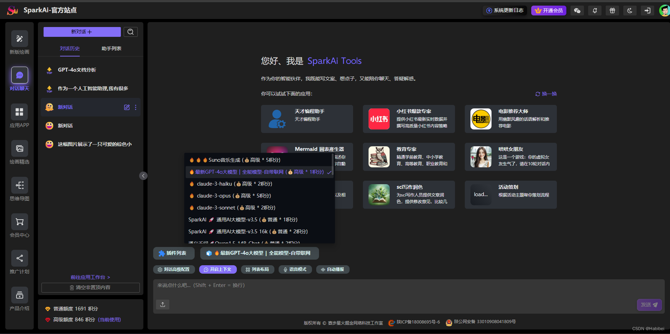Open conversation 这幅图片展示了一只可爱的棕色小

[x=91, y=144]
